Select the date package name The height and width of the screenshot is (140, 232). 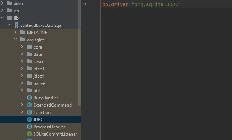pyautogui.click(x=38, y=54)
